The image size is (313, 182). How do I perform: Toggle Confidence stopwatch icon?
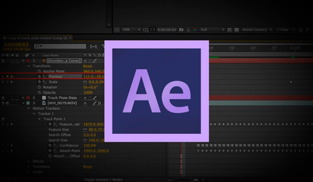tap(50, 146)
